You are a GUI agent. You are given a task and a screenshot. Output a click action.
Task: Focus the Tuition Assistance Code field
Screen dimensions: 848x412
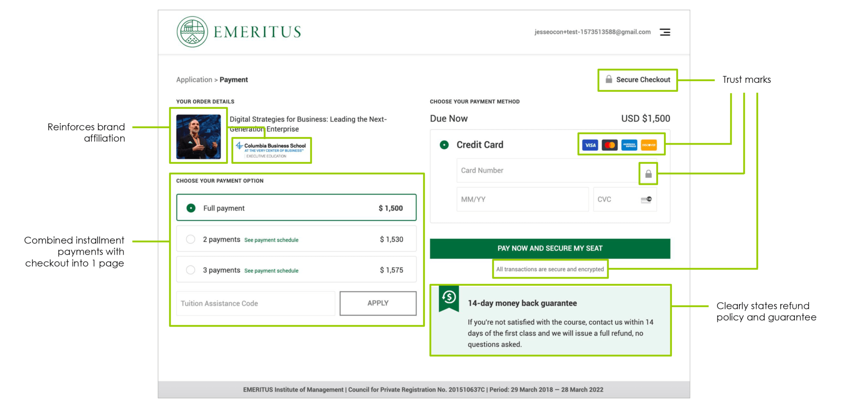pos(255,304)
